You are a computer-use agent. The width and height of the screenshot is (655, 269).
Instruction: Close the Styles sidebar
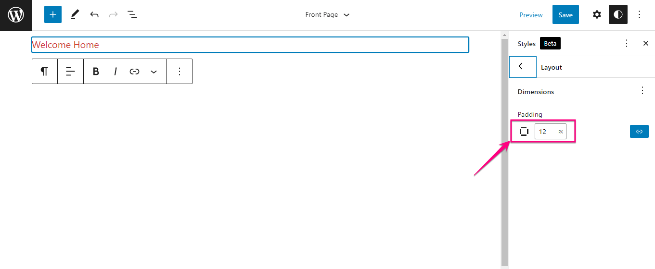tap(646, 43)
